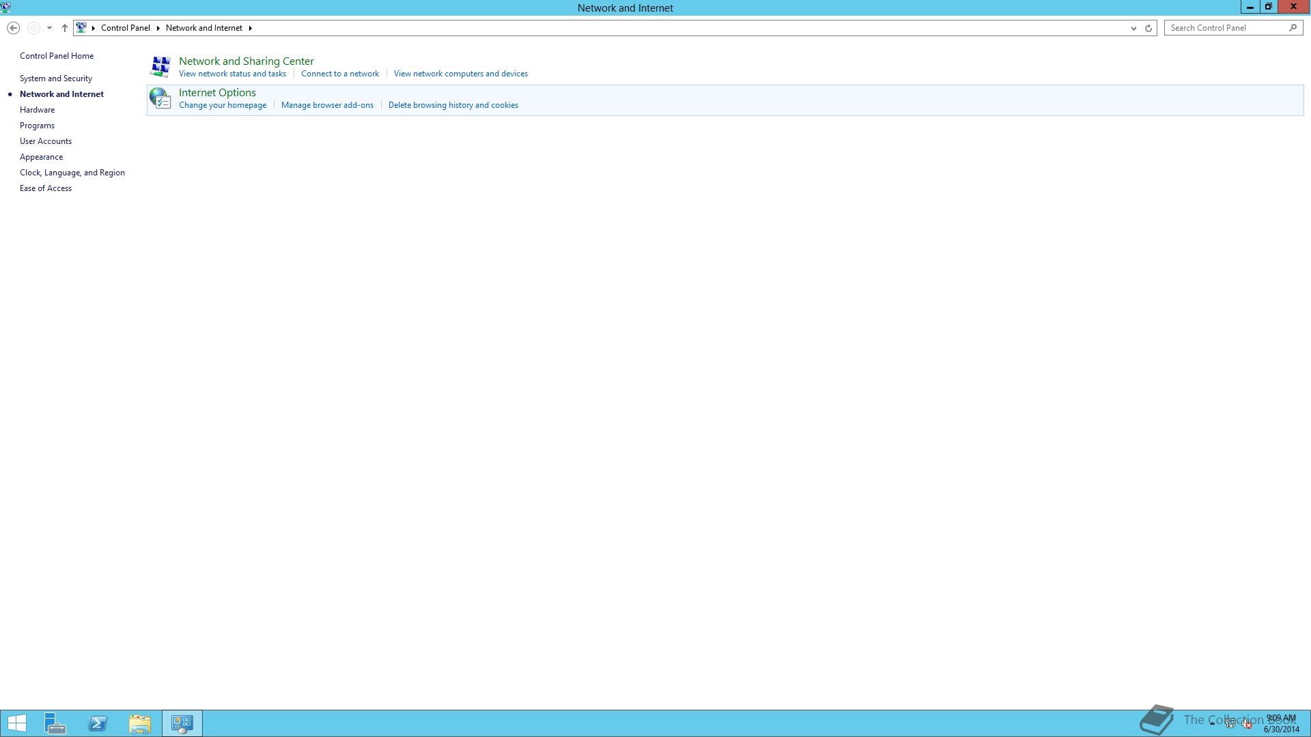This screenshot has width=1311, height=737.
Task: Click the Network and Sharing Center icon
Action: (x=160, y=67)
